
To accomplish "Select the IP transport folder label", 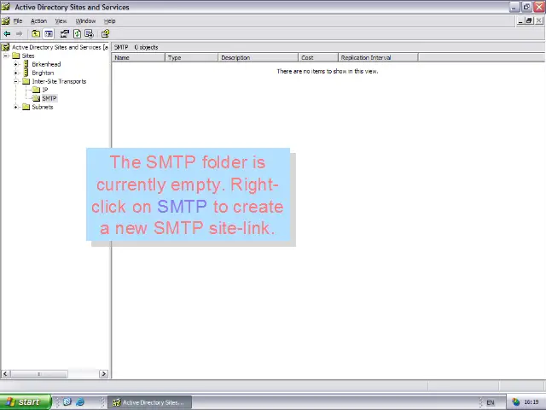I will point(45,90).
